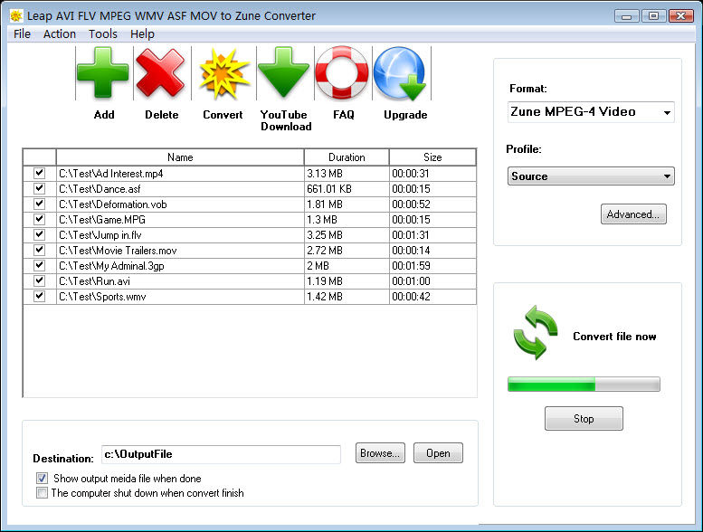The image size is (703, 532).
Task: Select row C:\Test\Dance.asf
Action: click(x=250, y=189)
